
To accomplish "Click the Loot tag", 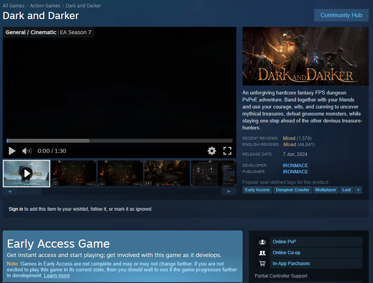I will [x=347, y=190].
